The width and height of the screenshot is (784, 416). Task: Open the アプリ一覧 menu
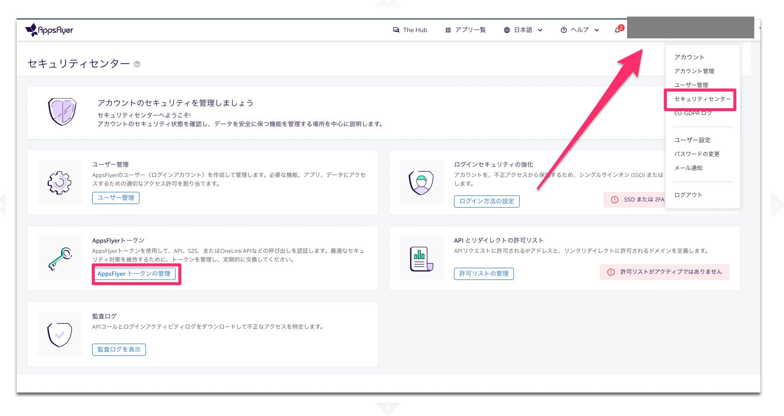pos(465,30)
